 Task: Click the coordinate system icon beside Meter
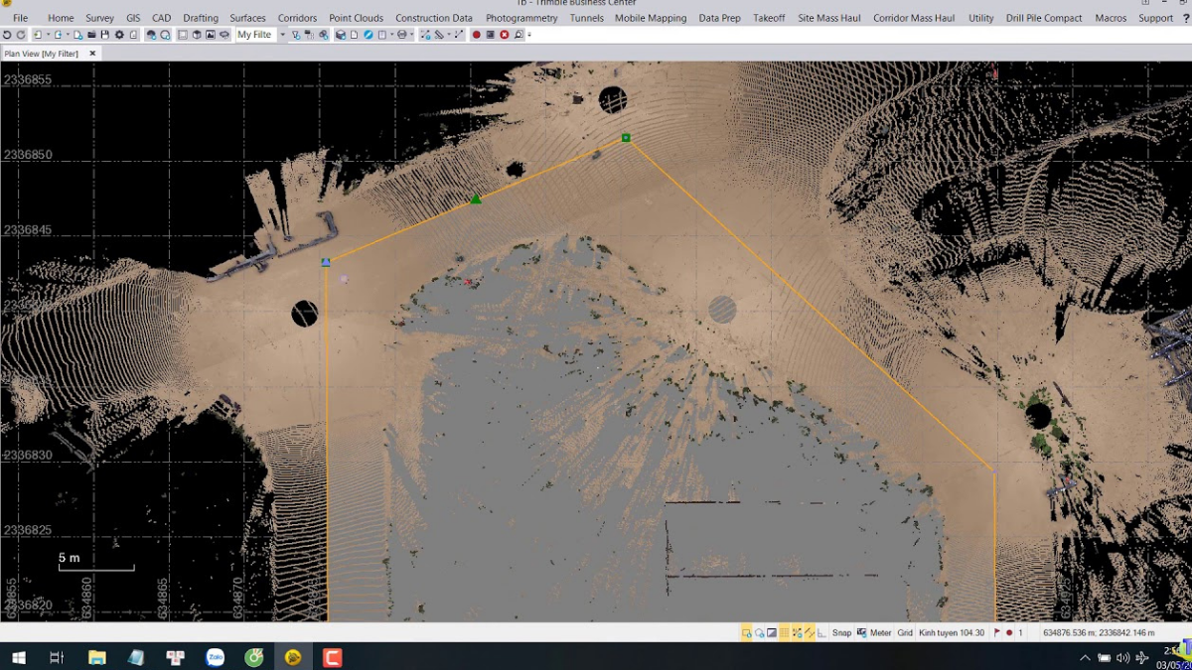tap(862, 632)
